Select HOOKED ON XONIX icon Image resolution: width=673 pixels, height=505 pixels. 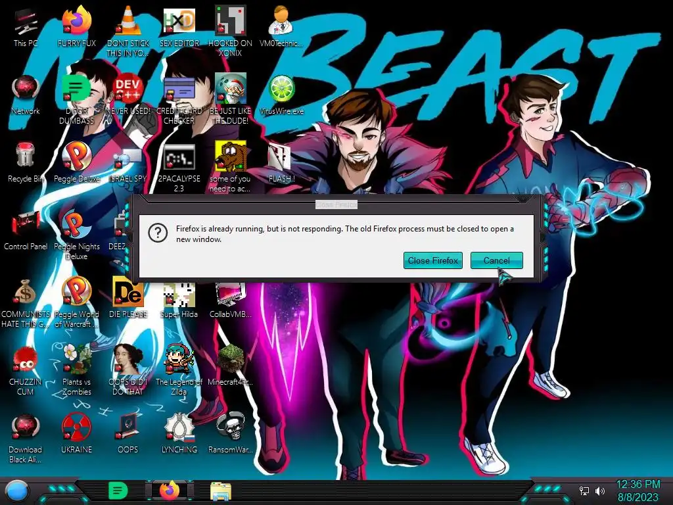pyautogui.click(x=231, y=31)
